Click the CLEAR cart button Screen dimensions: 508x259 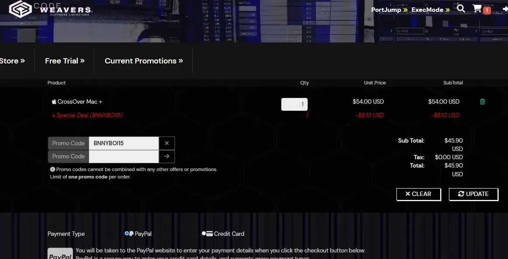point(418,194)
